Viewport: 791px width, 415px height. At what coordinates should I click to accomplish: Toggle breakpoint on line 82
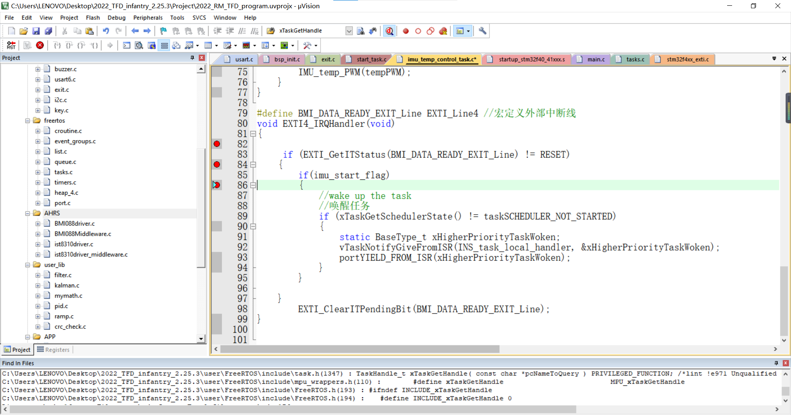(217, 144)
